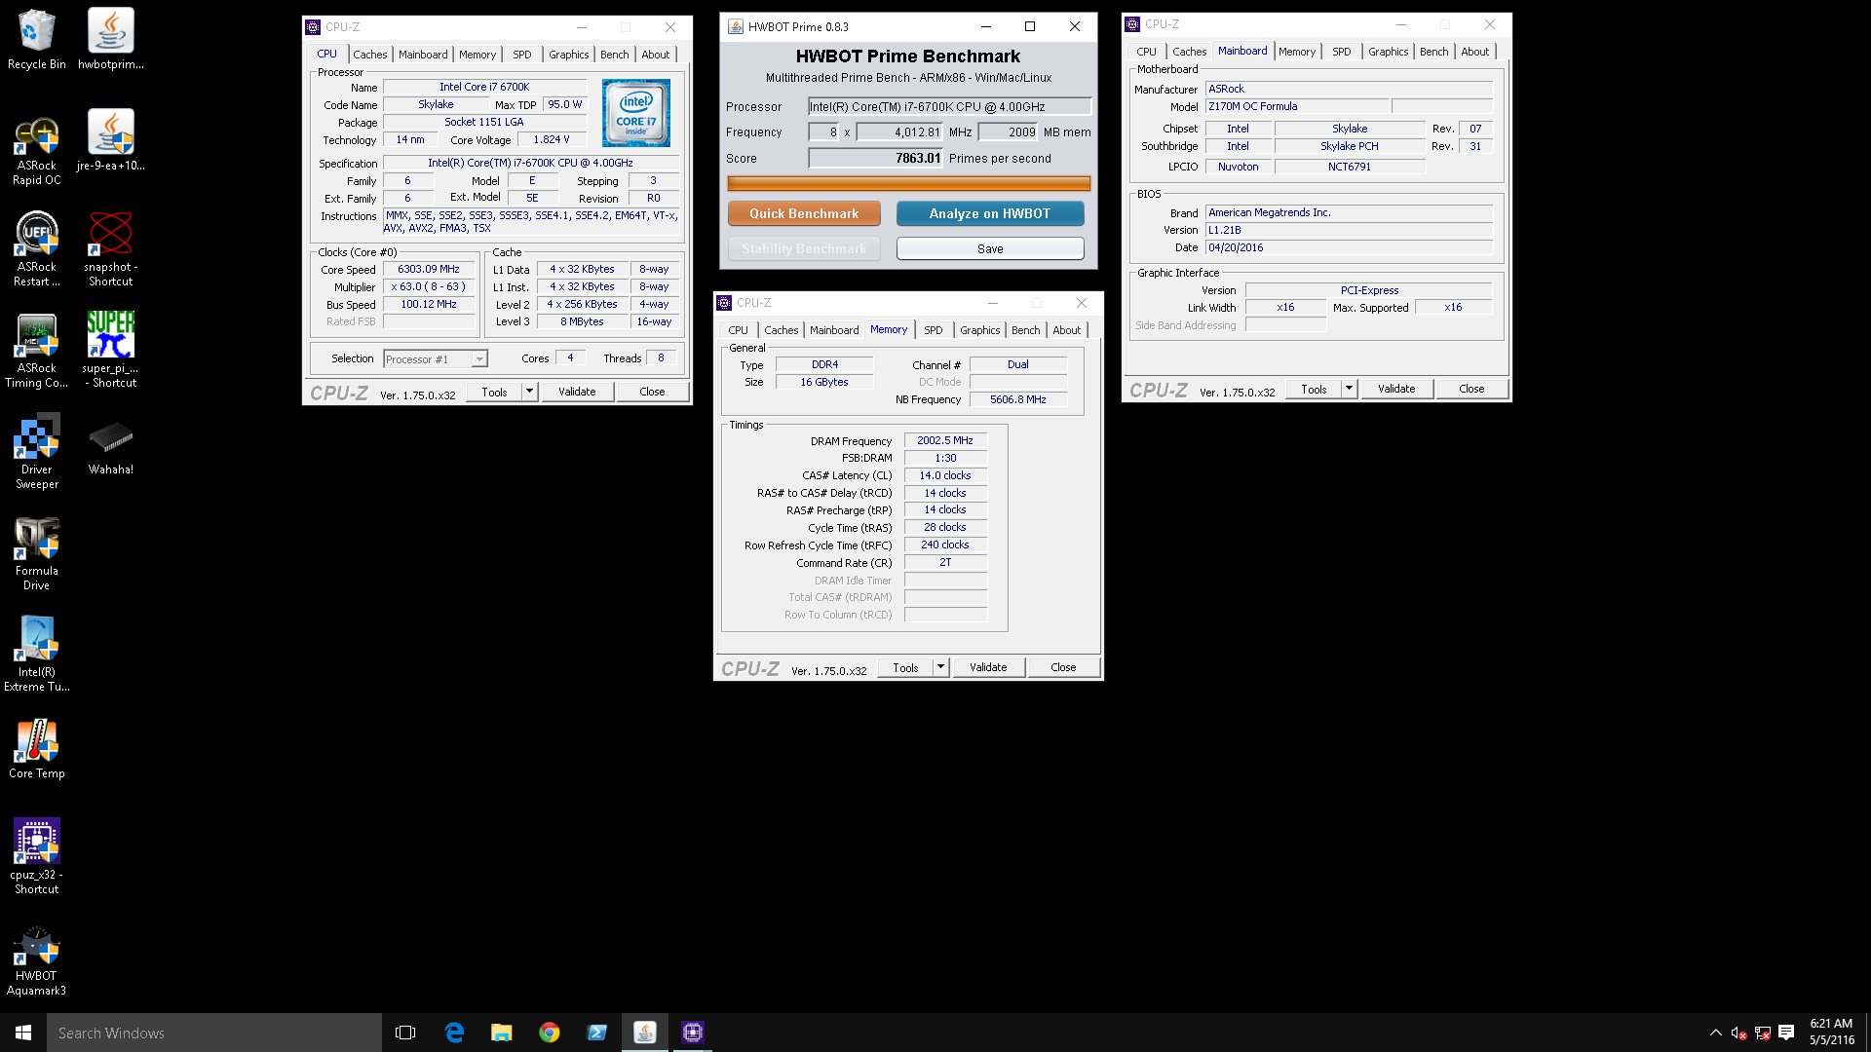
Task: Open the blue taskbar app next to Chrome
Action: pyautogui.click(x=597, y=1033)
